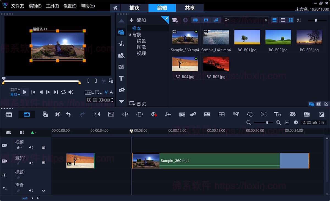Image resolution: width=330 pixels, height=201 pixels.
Task: Switch to the 共享 tab
Action: click(189, 8)
